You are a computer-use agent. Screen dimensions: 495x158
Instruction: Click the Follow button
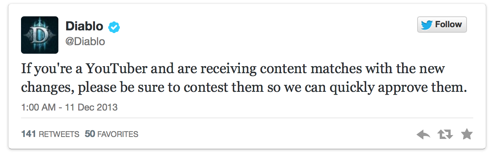[442, 25]
